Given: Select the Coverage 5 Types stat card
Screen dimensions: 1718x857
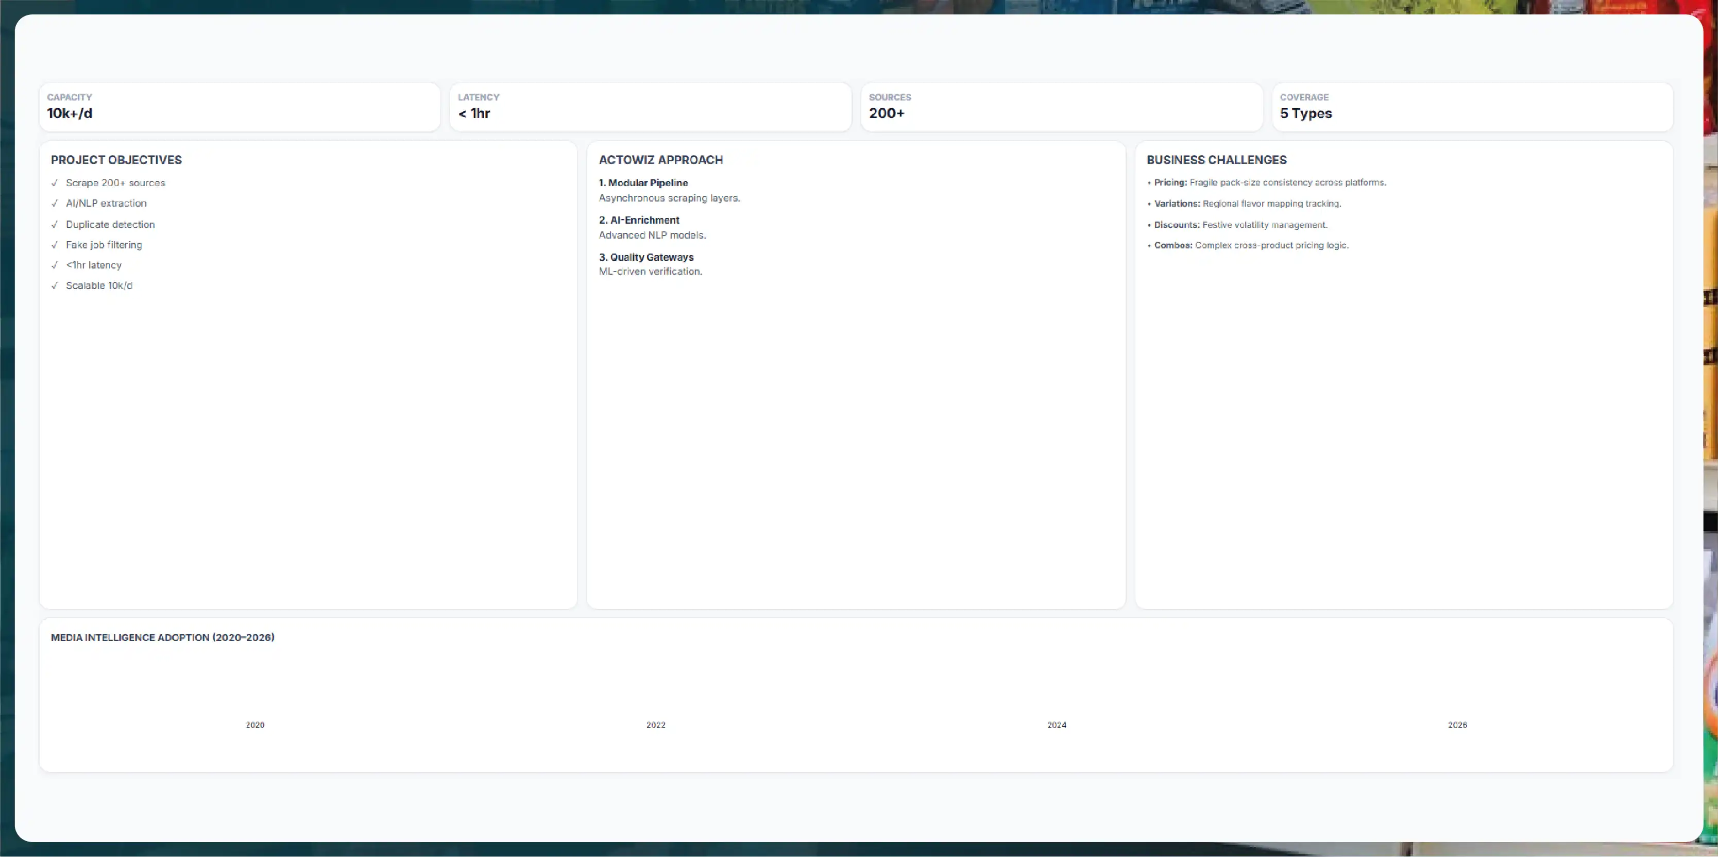Looking at the screenshot, I should pyautogui.click(x=1473, y=107).
